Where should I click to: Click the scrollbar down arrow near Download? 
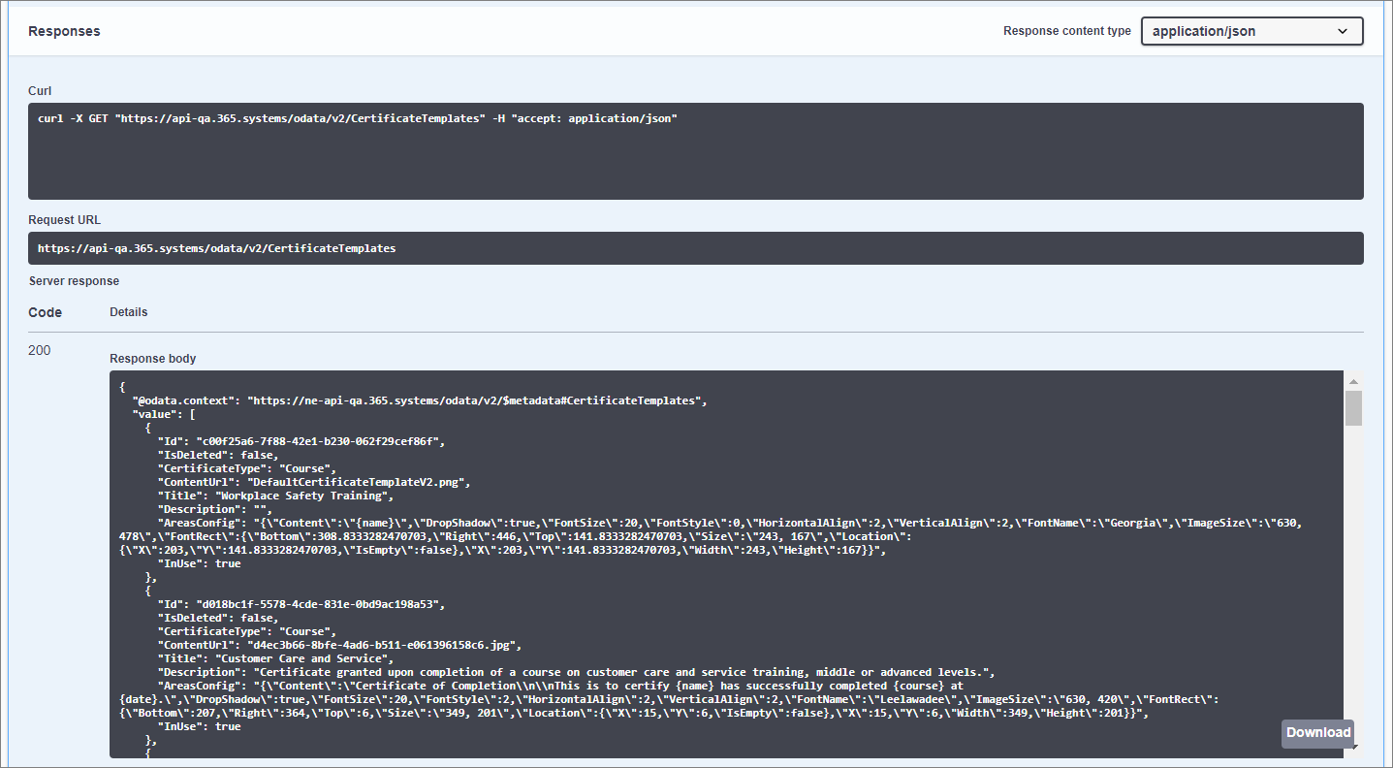pos(1354,748)
